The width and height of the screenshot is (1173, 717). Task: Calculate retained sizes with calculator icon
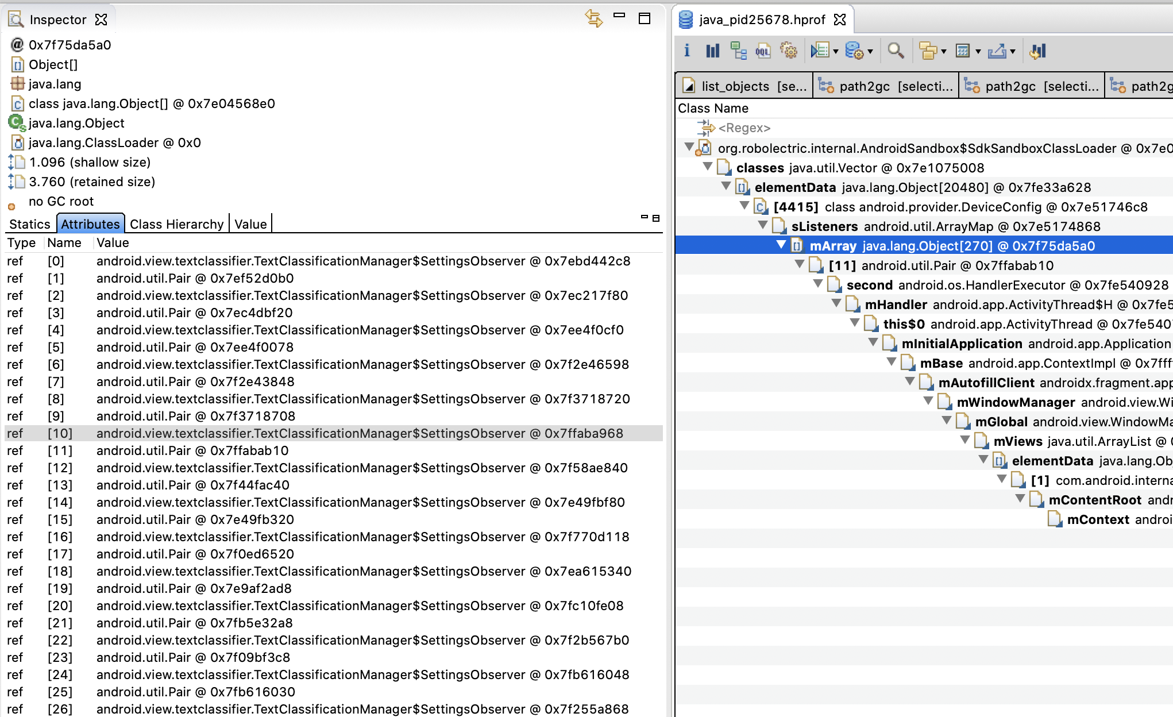click(964, 51)
